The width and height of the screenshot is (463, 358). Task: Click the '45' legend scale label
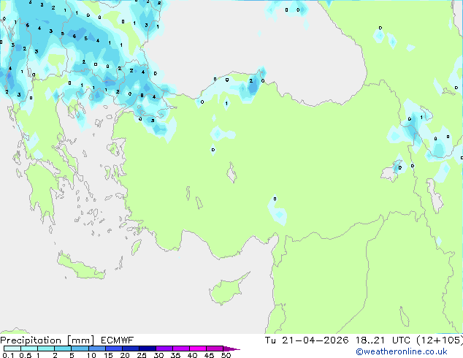(209, 355)
